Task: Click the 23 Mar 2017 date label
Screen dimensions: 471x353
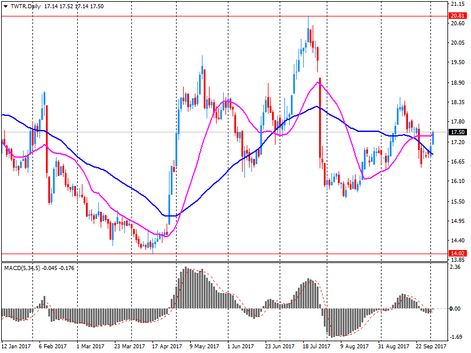Action: 130,347
